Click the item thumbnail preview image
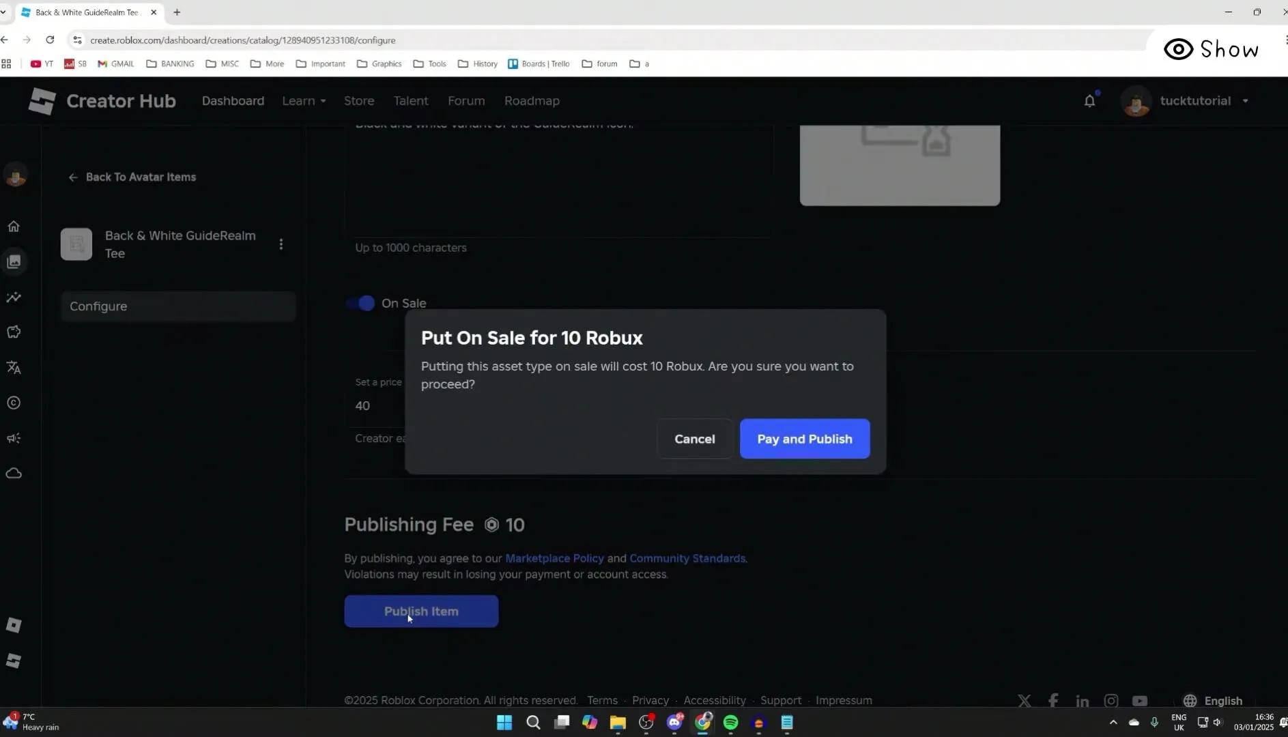Screen dimensions: 1288x737 [900, 165]
